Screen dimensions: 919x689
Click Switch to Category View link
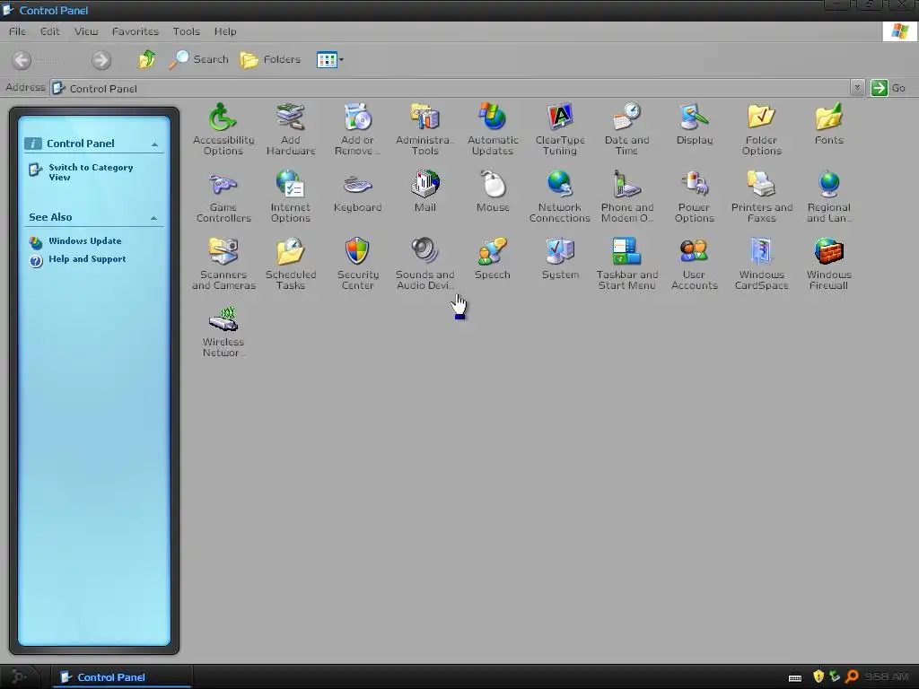tap(91, 172)
